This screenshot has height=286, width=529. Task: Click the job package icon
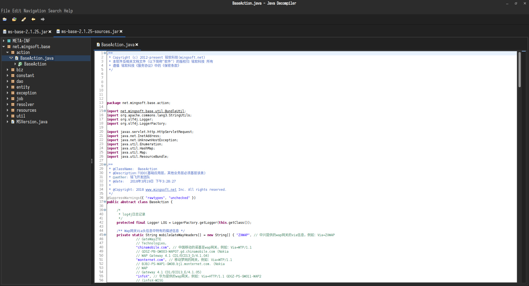tap(13, 99)
